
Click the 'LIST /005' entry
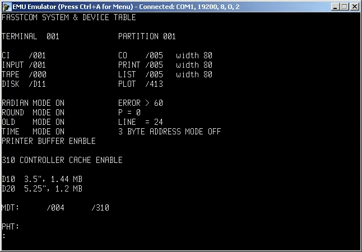pos(141,74)
